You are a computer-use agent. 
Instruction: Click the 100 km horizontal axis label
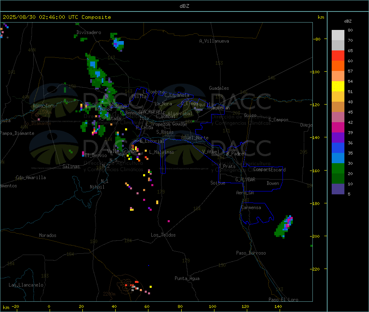[x=212, y=306]
